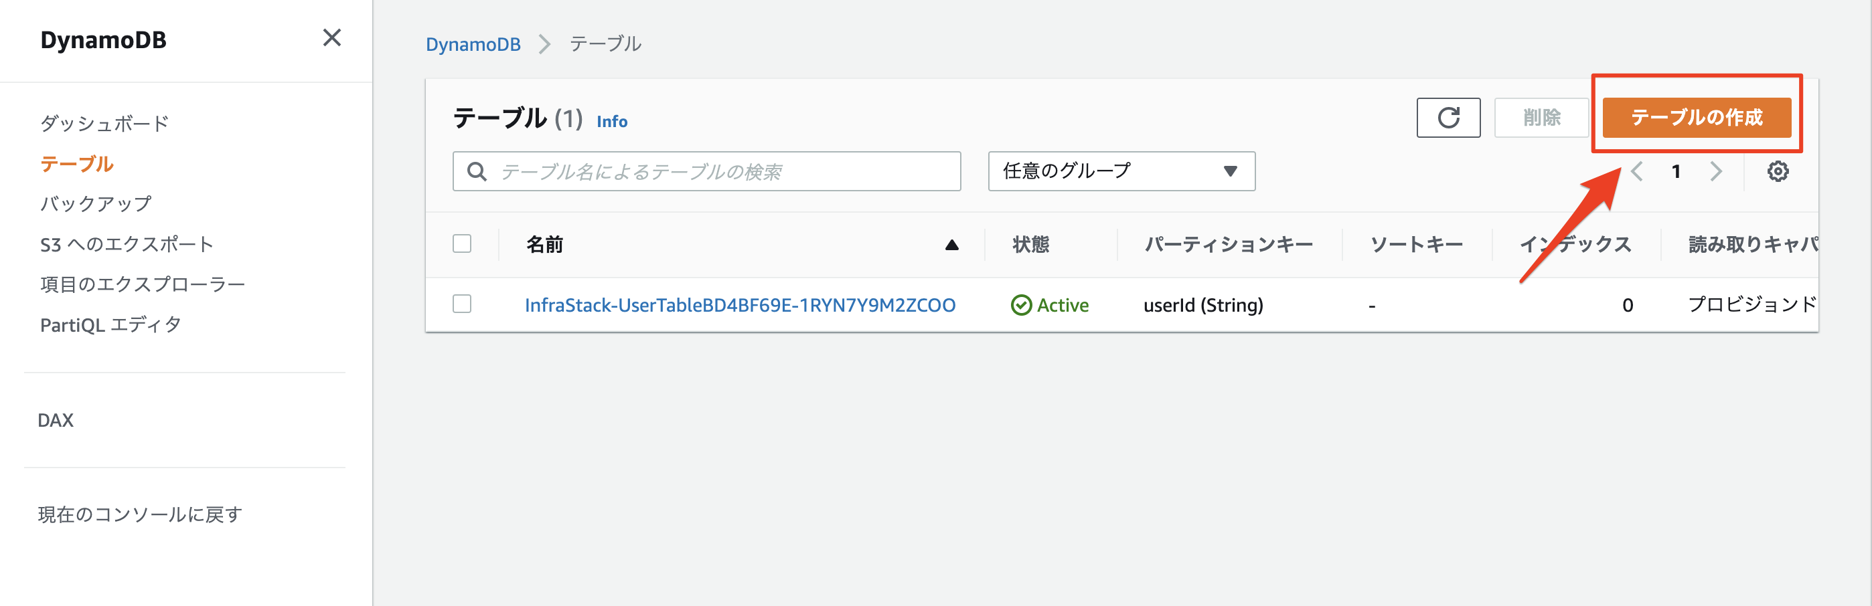
Task: Click the userId (String) cell
Action: coord(1203,305)
